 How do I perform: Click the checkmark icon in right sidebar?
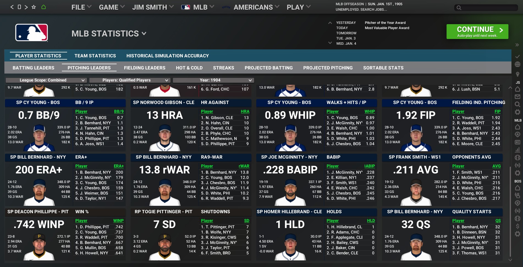point(518,57)
